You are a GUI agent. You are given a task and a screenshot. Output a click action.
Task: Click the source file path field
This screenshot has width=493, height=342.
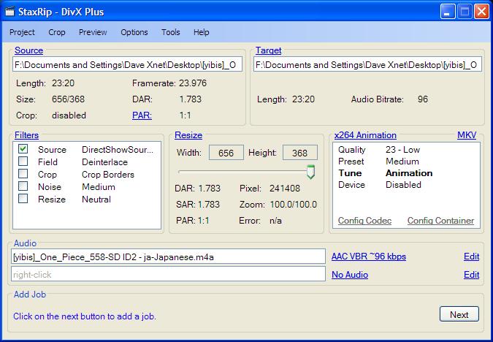coord(127,64)
